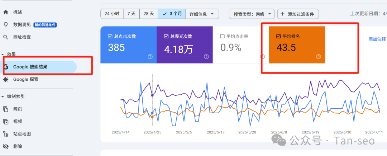387x156 pixels.
Task: Click the 43.5 average position value
Action: point(286,47)
